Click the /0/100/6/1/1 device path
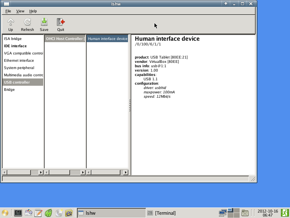The width and height of the screenshot is (290, 218). (x=148, y=44)
